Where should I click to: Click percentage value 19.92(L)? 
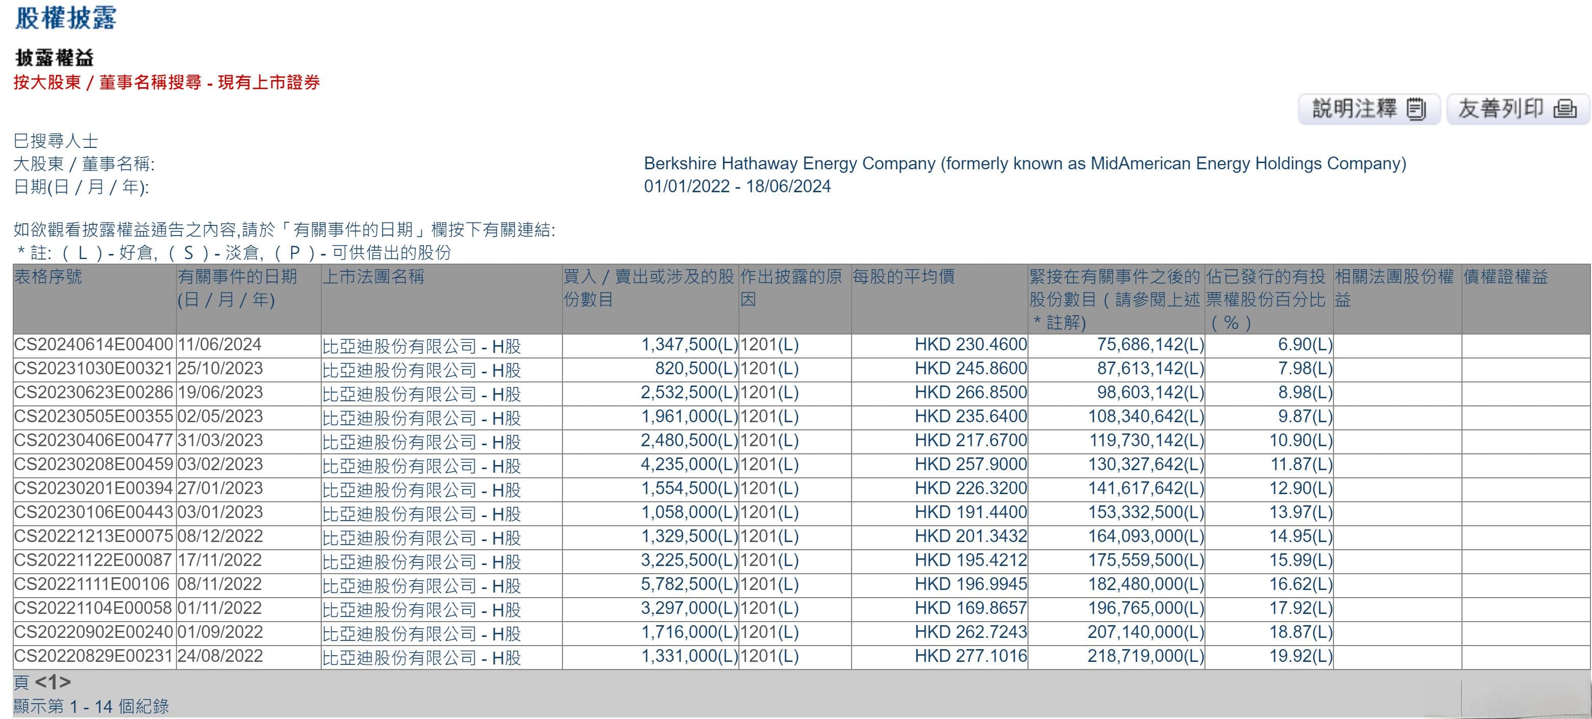[x=1301, y=657]
